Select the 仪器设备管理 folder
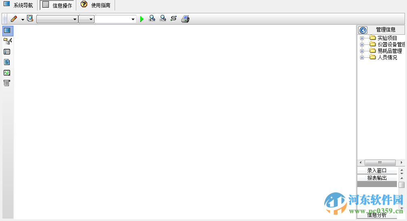The image size is (407, 221). [387, 44]
